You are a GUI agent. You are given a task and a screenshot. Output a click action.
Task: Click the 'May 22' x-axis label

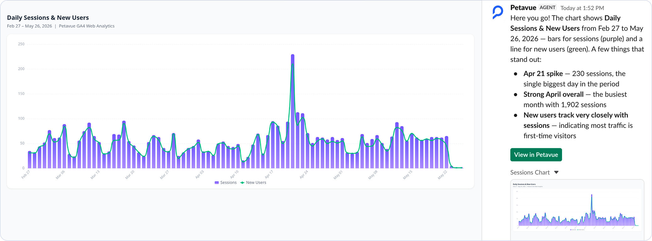[442, 175]
